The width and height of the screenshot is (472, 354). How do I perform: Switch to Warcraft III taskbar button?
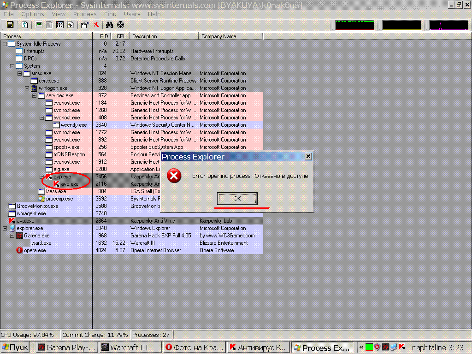[x=130, y=348]
